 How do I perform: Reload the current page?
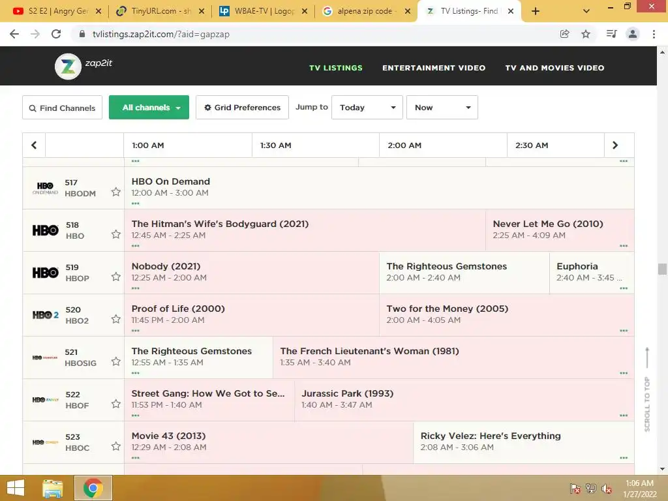point(56,34)
